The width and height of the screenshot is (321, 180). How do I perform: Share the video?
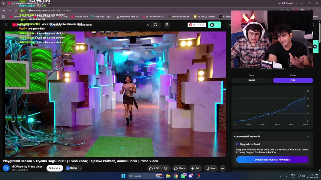click(179, 168)
